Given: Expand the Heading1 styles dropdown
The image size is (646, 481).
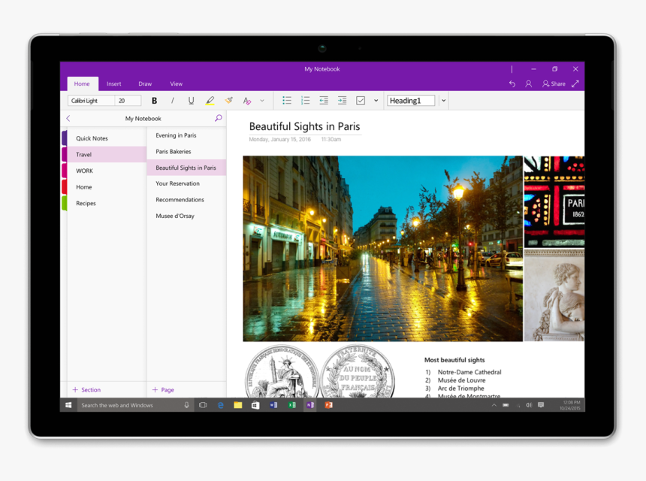Looking at the screenshot, I should click(x=443, y=100).
